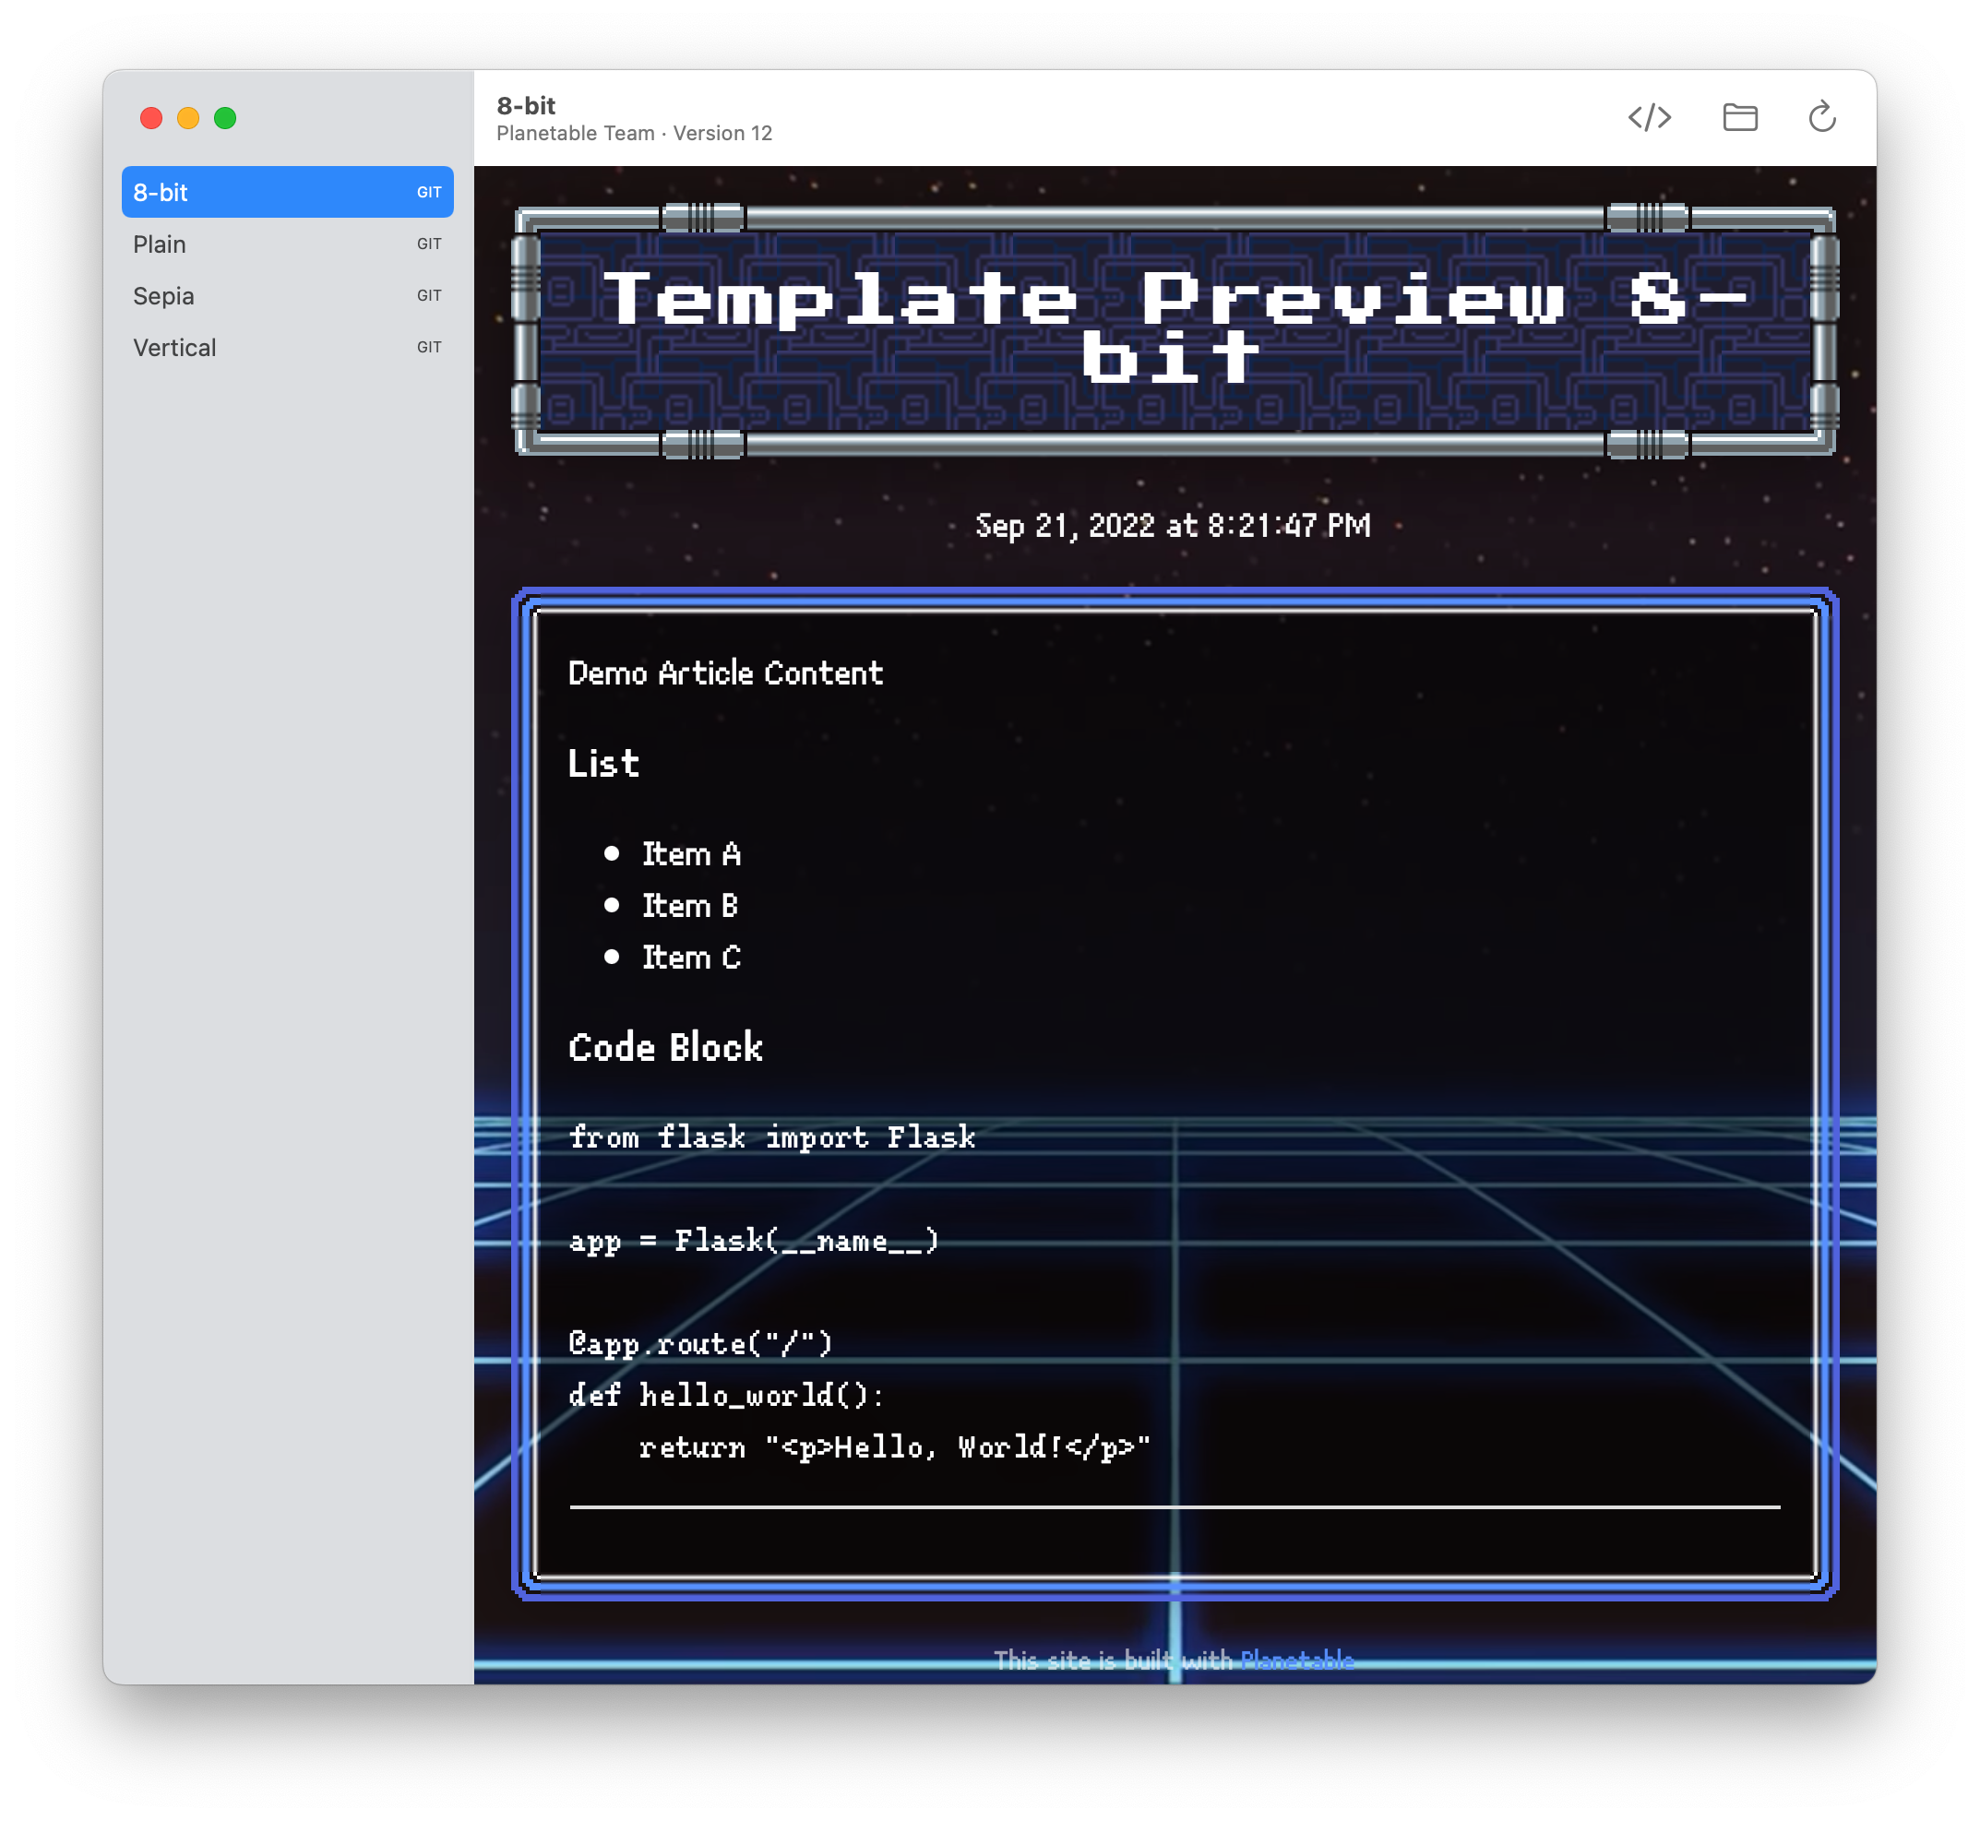Click the Code Block heading
Screen dimensions: 1980x1821
(x=665, y=1047)
